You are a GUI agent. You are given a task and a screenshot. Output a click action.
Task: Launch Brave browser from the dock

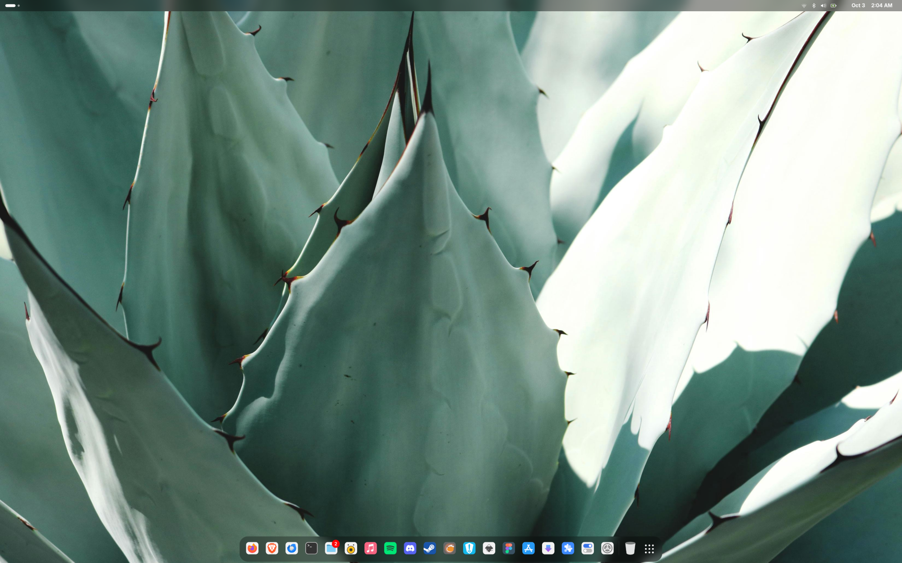click(272, 548)
